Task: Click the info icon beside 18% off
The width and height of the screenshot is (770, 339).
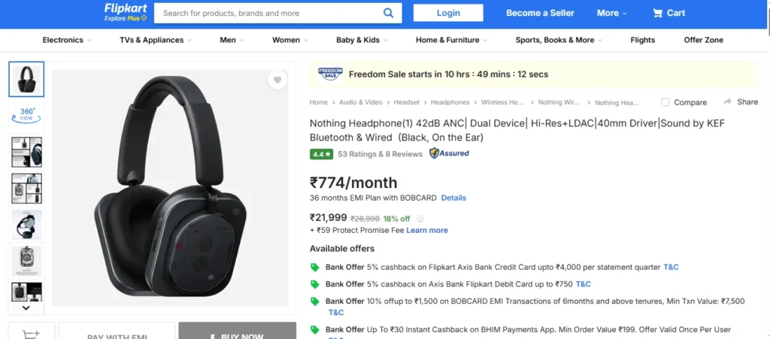Action: (x=420, y=219)
